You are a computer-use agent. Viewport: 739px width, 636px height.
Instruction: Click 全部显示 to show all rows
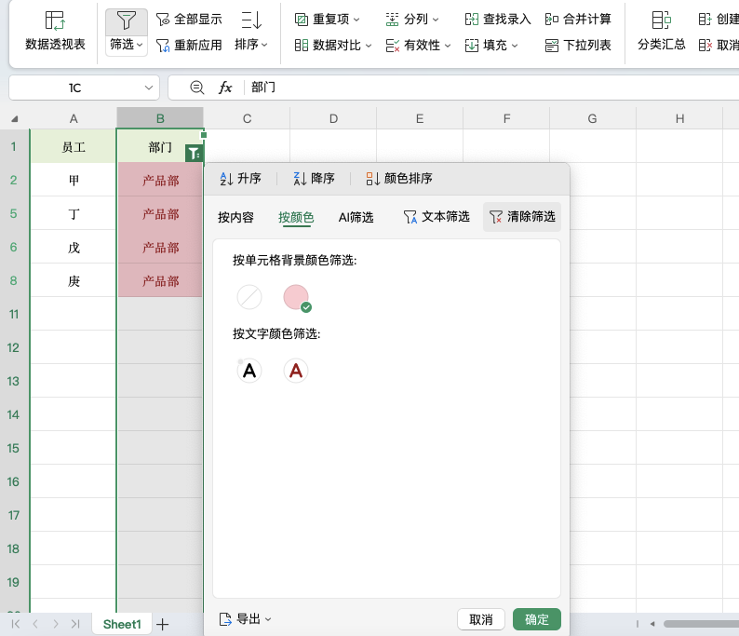(189, 20)
